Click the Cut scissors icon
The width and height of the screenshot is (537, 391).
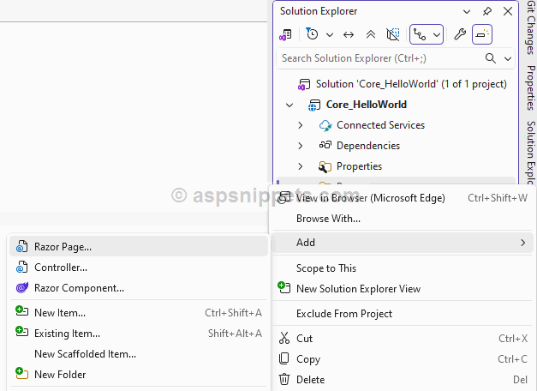pos(283,338)
